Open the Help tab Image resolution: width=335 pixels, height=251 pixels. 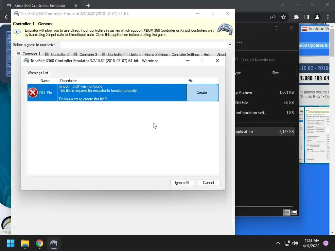[x=207, y=55]
